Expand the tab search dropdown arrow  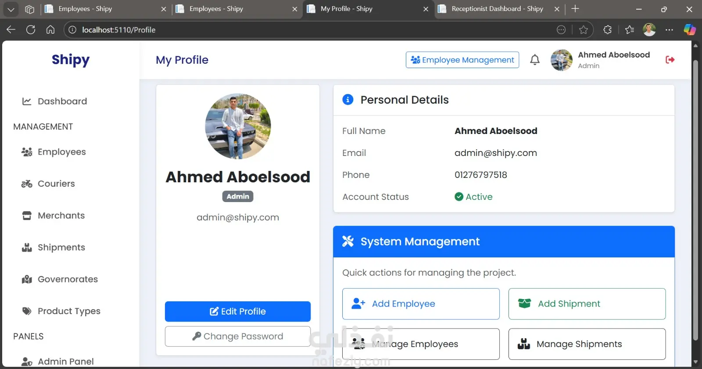click(x=11, y=9)
